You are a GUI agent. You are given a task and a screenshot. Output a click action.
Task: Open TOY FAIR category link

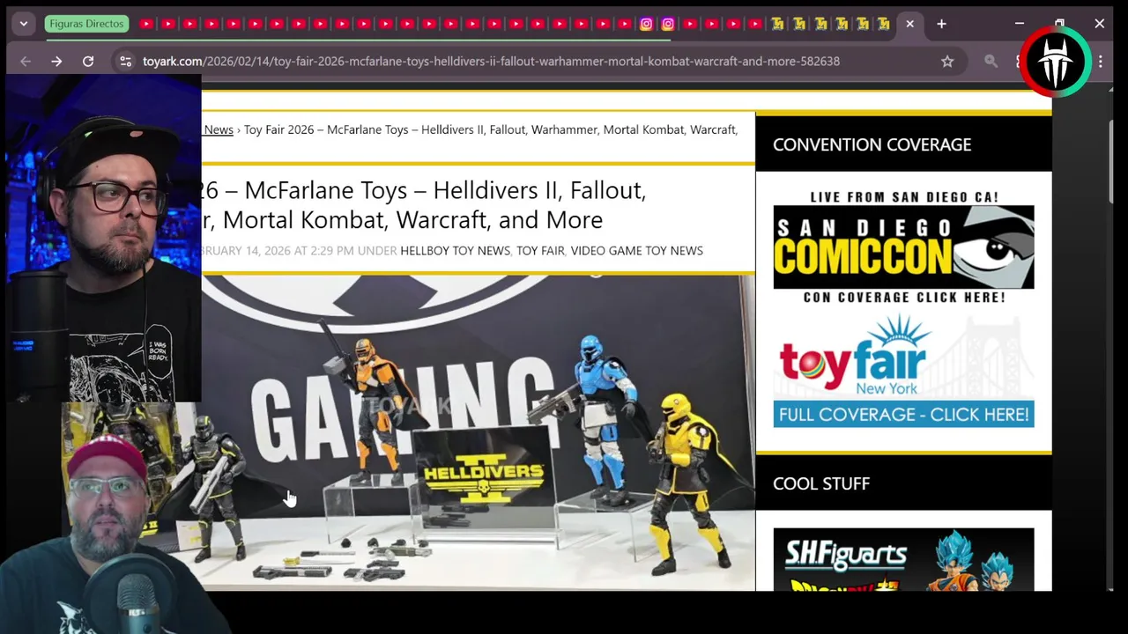[x=540, y=250]
